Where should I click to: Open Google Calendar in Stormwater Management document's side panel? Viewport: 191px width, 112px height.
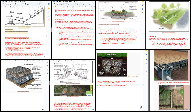pyautogui.click(x=49, y=4)
